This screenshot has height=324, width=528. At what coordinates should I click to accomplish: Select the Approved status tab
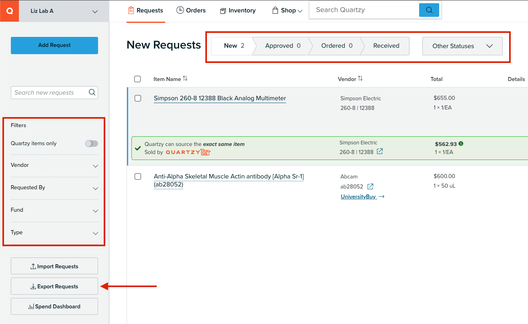282,46
